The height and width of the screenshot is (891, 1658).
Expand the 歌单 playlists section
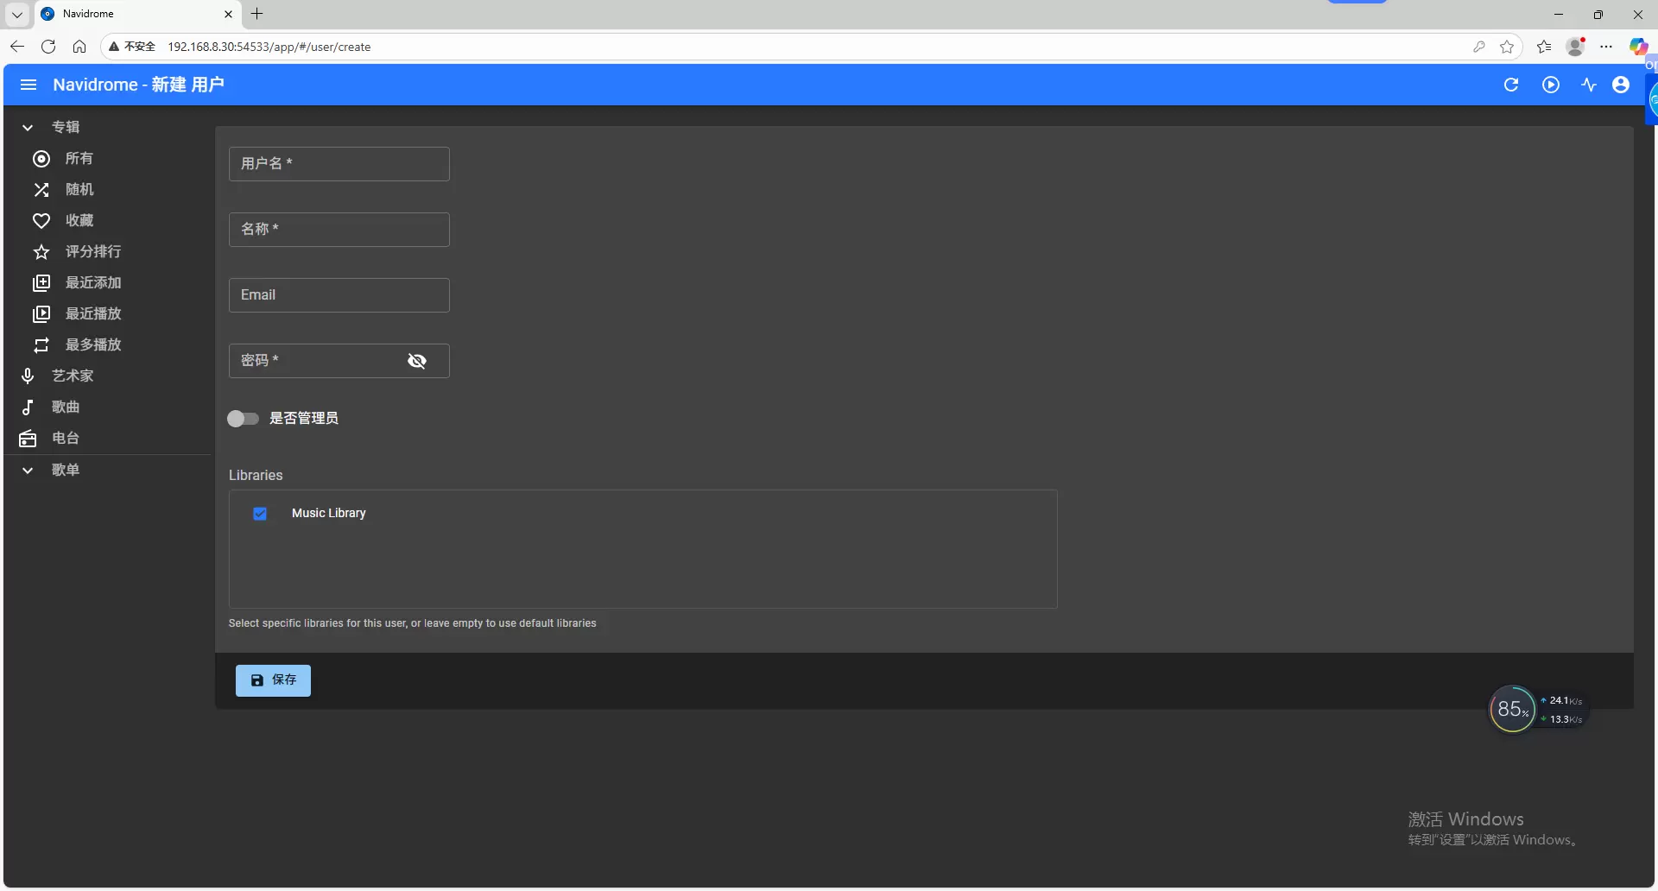pyautogui.click(x=28, y=471)
